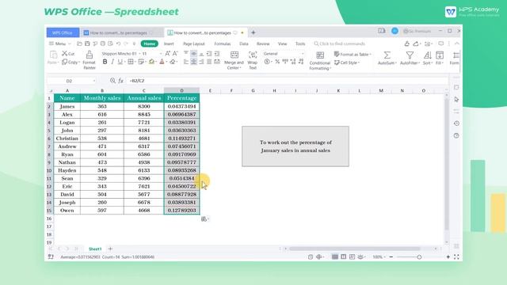Click the 'Click to find commands' search box

pos(340,44)
